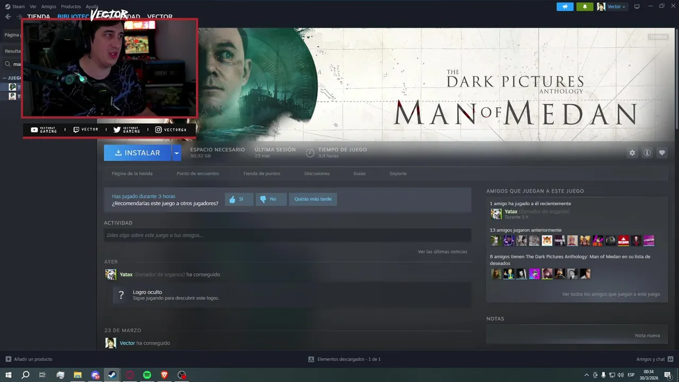Viewport: 679px width, 382px height.
Task: Open the Windows Start menu
Action: pyautogui.click(x=8, y=375)
